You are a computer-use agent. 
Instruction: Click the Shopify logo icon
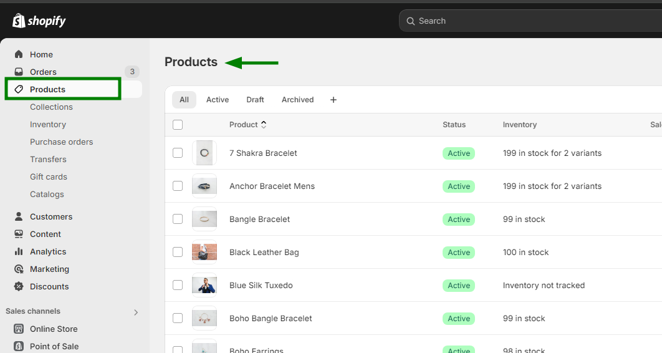[x=19, y=21]
